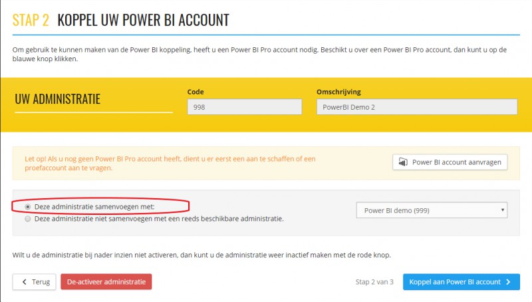Image resolution: width=532 pixels, height=302 pixels.
Task: Click the 'Code' field label
Action: tap(196, 92)
